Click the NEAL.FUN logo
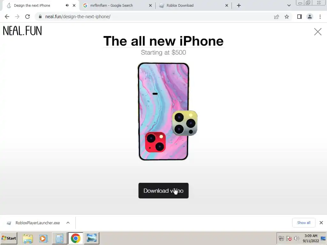This screenshot has height=245, width=327. click(x=22, y=31)
